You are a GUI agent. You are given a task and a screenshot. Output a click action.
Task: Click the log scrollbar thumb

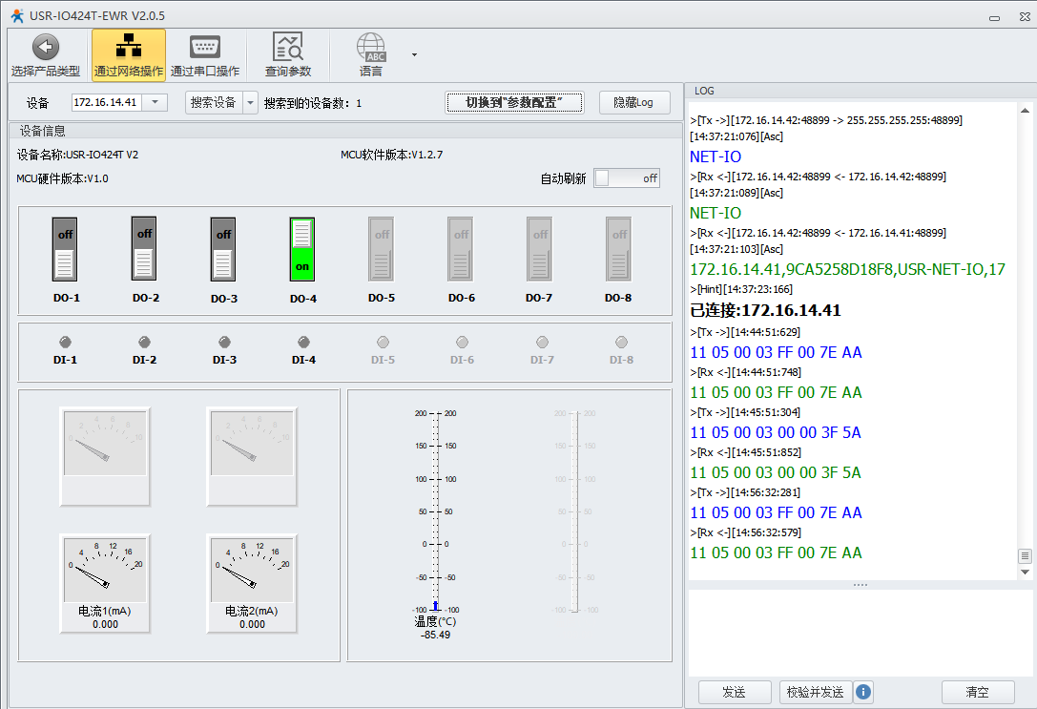point(1026,556)
